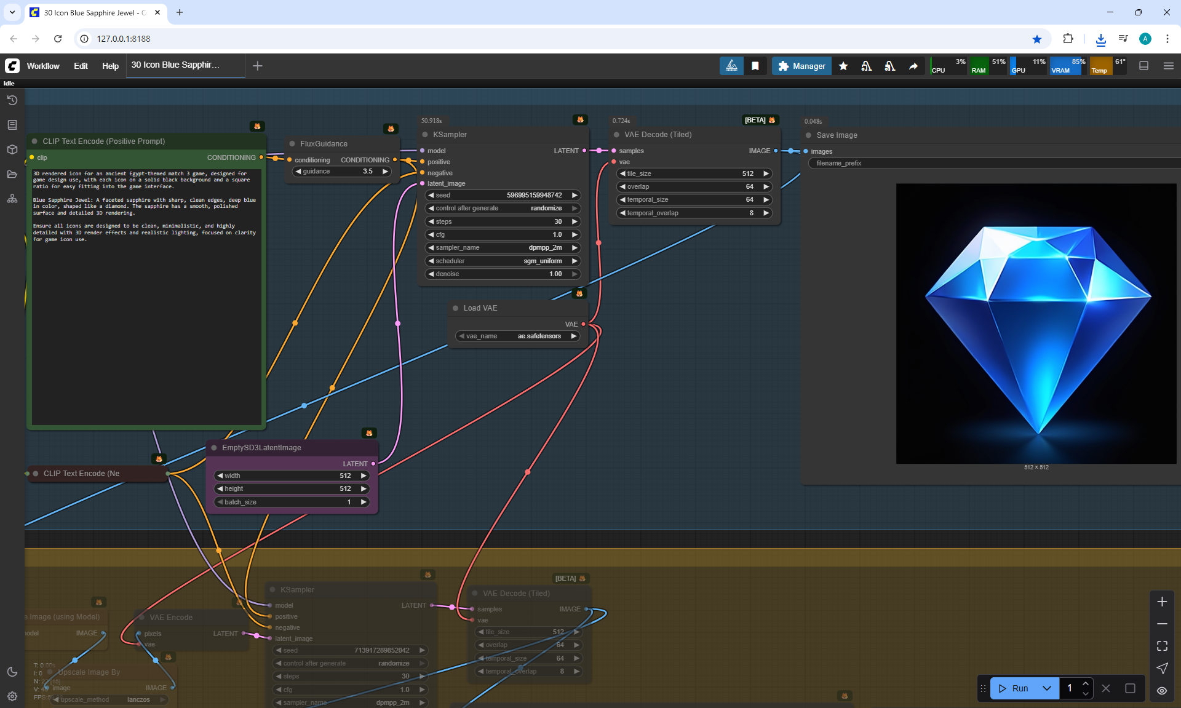This screenshot has height=708, width=1181.
Task: Open the vae_name ae.safetensors selector
Action: coord(518,336)
